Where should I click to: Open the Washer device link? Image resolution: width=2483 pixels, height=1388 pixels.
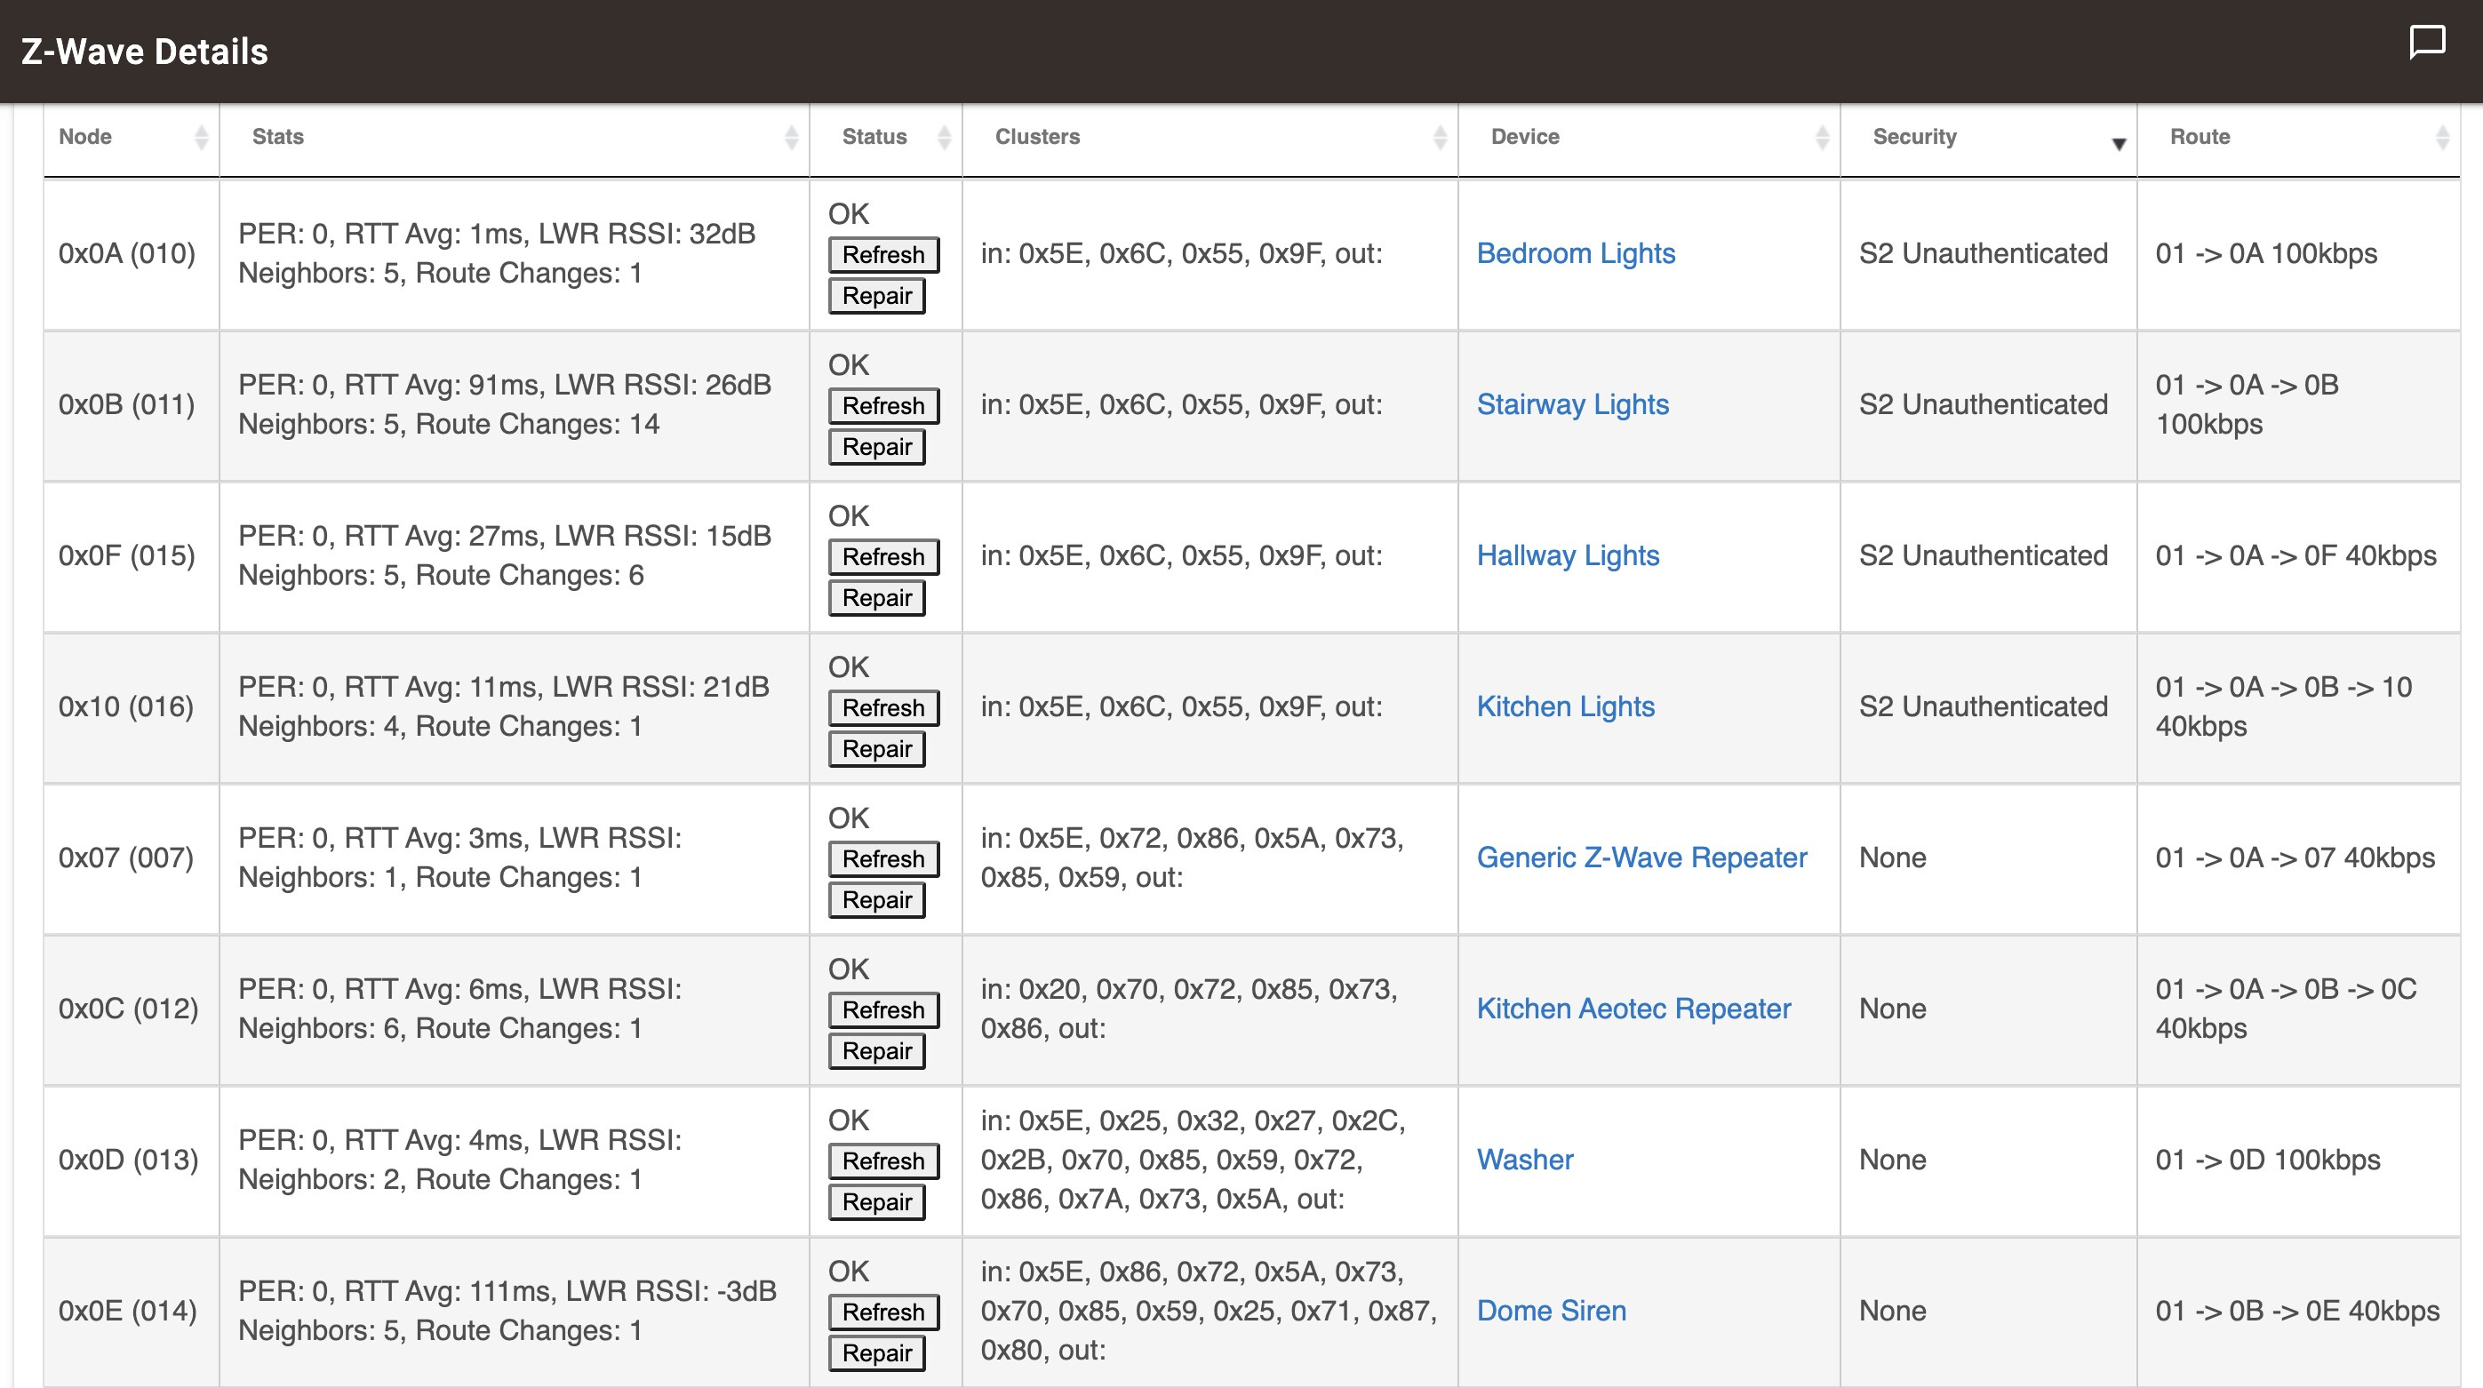(x=1525, y=1160)
